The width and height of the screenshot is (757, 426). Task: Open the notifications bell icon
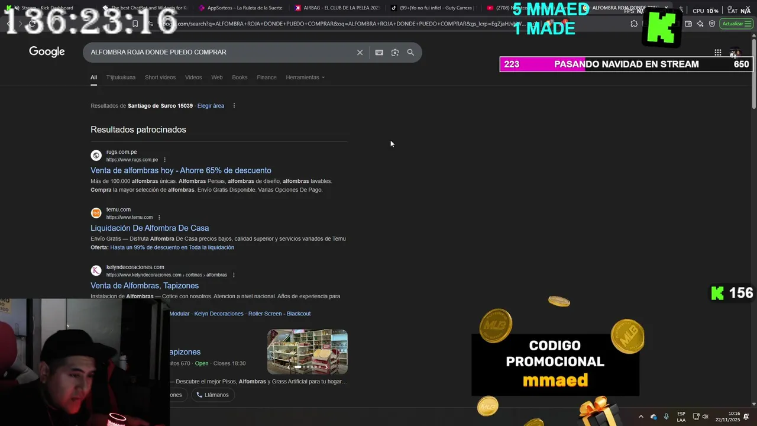pos(746,417)
